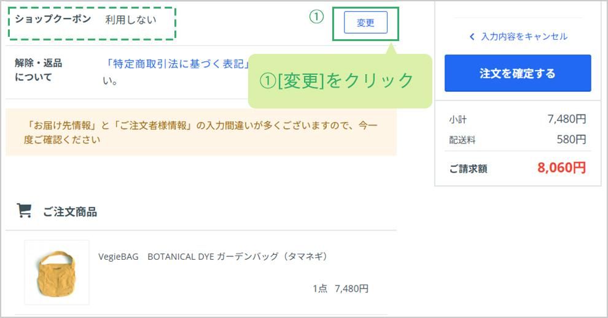The image size is (608, 318).
Task: Click the 解除・返品について label
Action: click(x=38, y=70)
